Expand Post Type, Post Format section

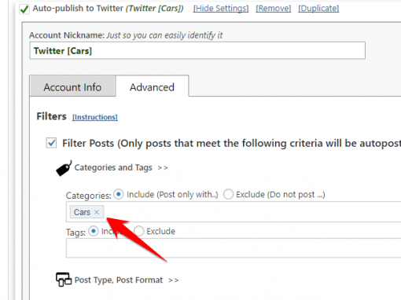click(x=127, y=280)
